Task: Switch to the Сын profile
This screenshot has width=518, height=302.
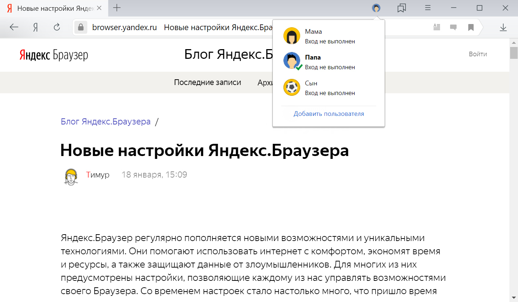Action: [x=329, y=88]
